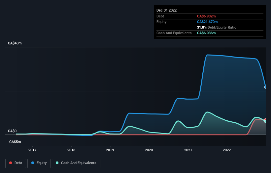Click the red Debt legend dot
This screenshot has height=173, width=271.
(11, 163)
